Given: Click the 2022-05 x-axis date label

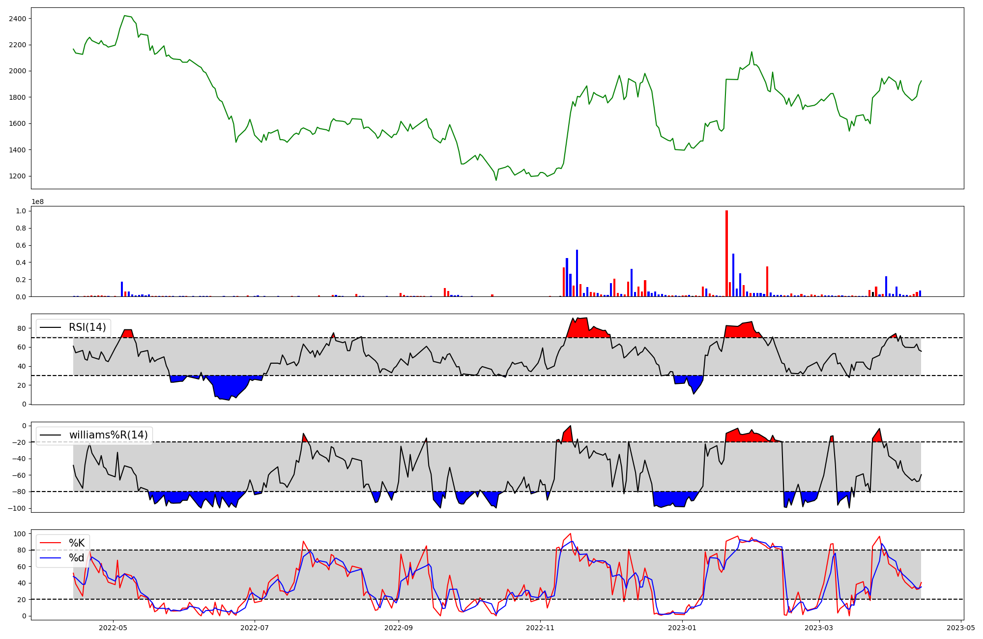Looking at the screenshot, I should tap(113, 628).
